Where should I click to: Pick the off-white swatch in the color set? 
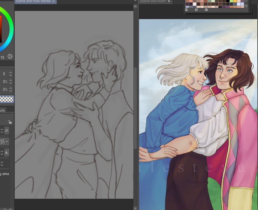tap(195, 4)
